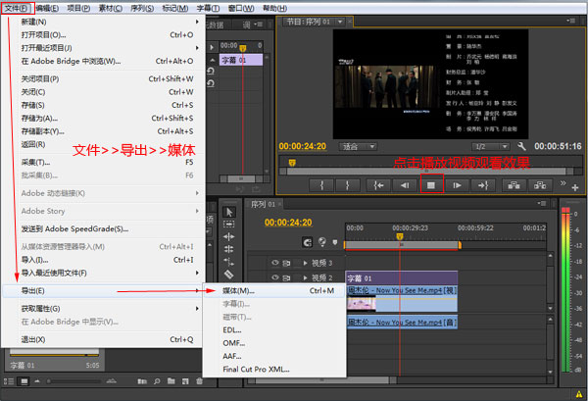Open the 文件(F) menu

coord(18,8)
